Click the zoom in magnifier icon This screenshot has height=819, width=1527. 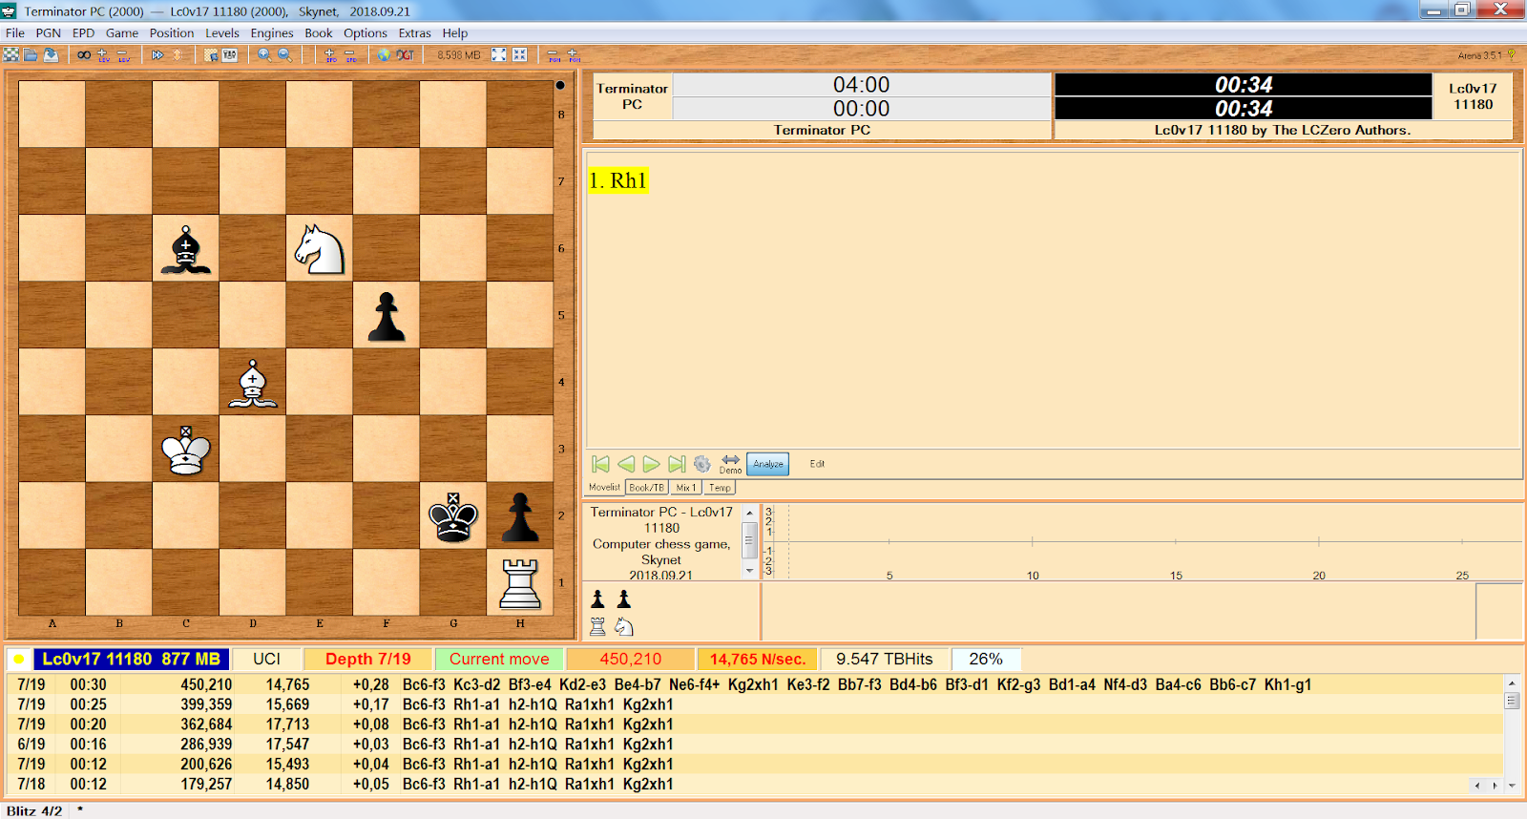tap(264, 55)
